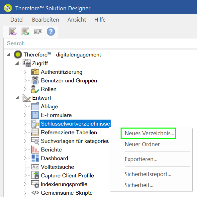Click into the Search field
The width and height of the screenshot is (197, 197).
pos(100,43)
